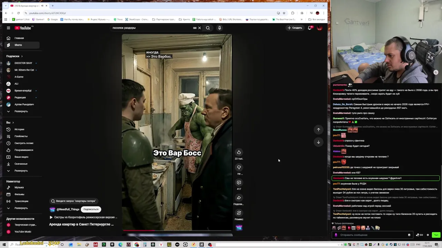Click the on-screen keyboard icon in search
Screen dimensions: 442x248
pyautogui.click(x=195, y=28)
